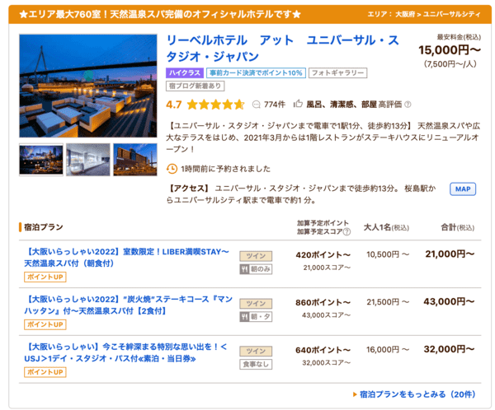Click the per-adult price 16,000円〜
Viewport: 495px width, 410px height.
[388, 350]
